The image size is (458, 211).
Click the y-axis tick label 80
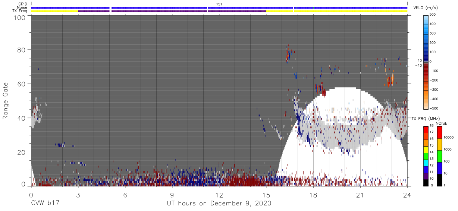pos(22,49)
